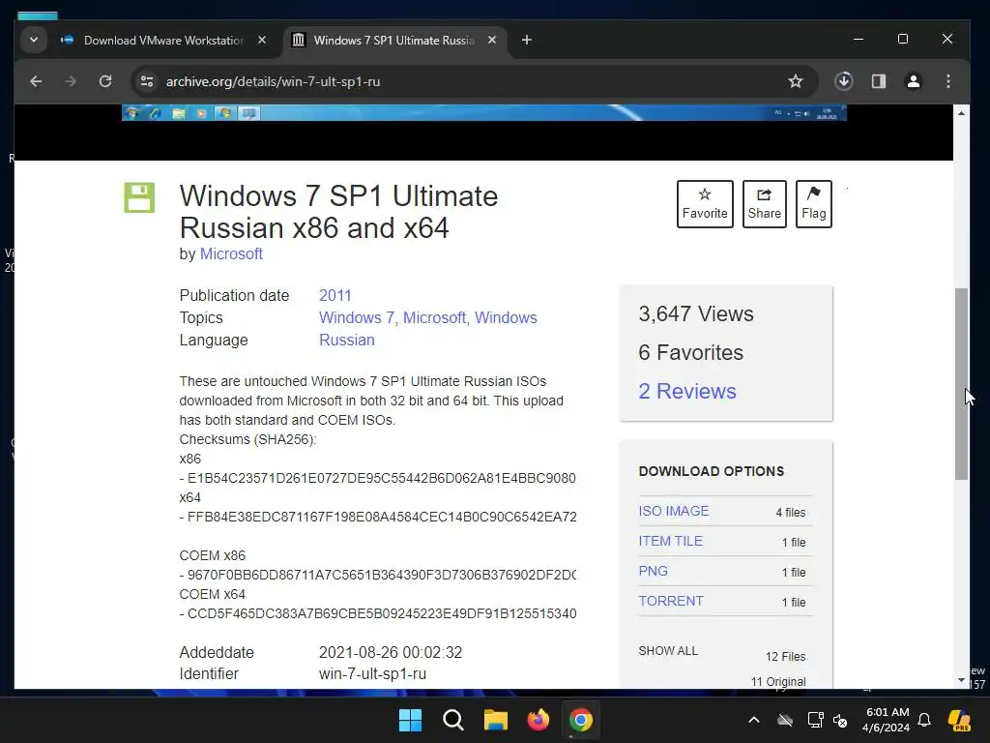Launch Firefox from the taskbar
990x743 pixels.
tap(538, 720)
